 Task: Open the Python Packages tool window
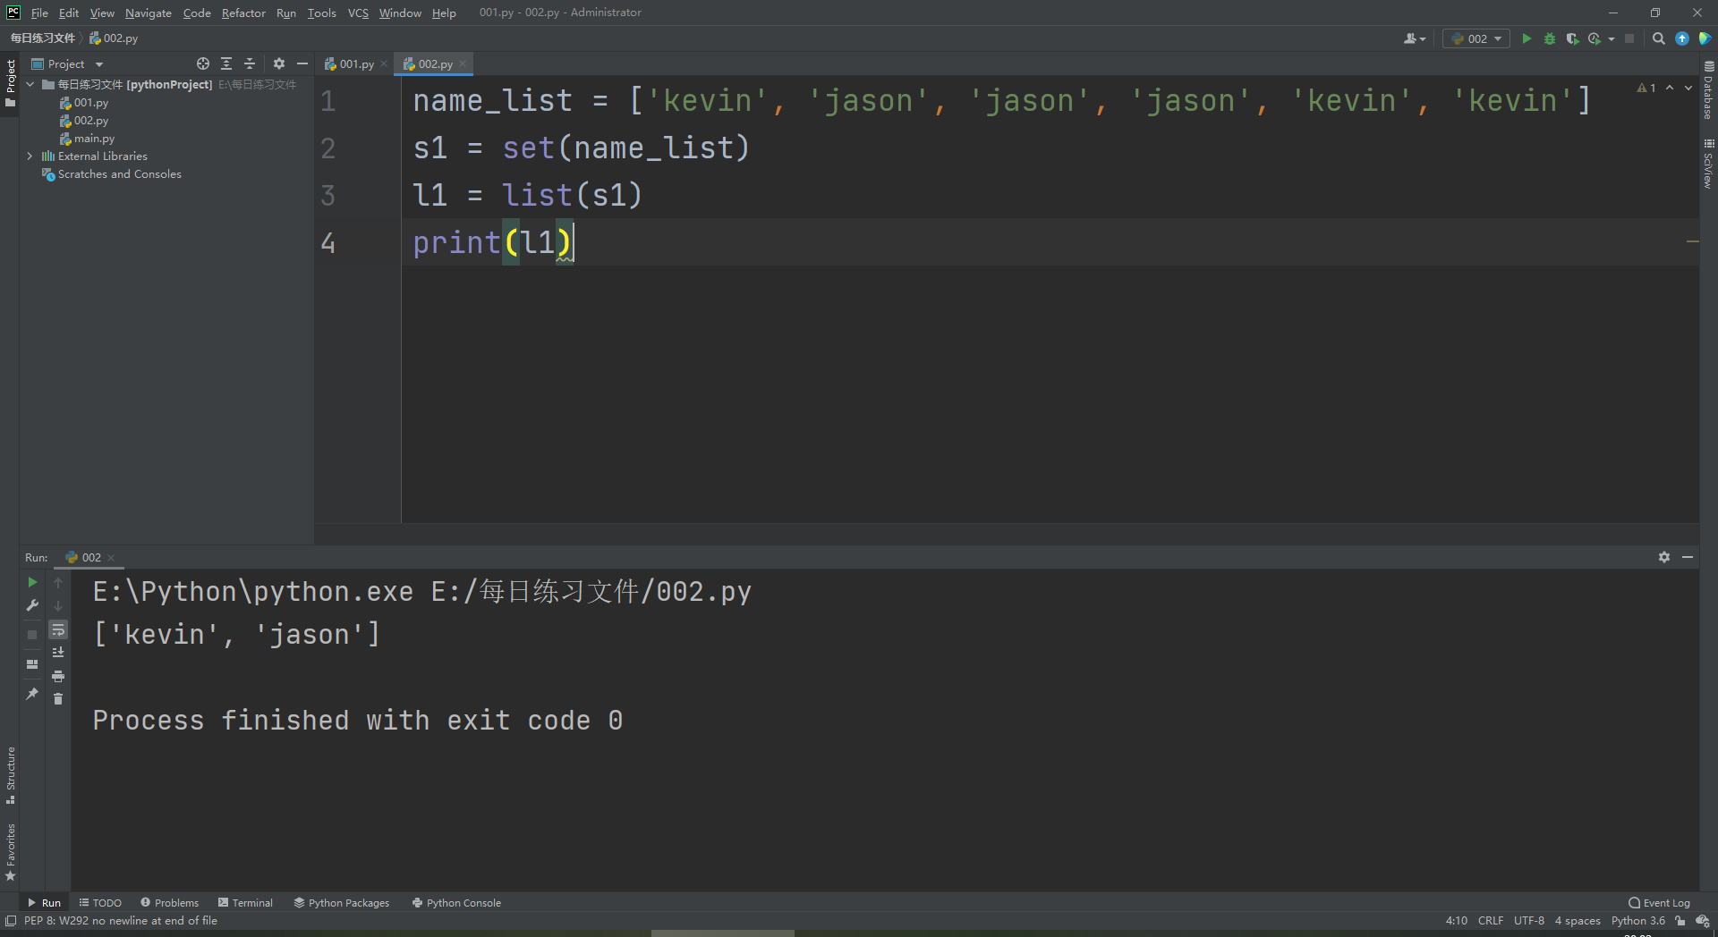click(342, 903)
